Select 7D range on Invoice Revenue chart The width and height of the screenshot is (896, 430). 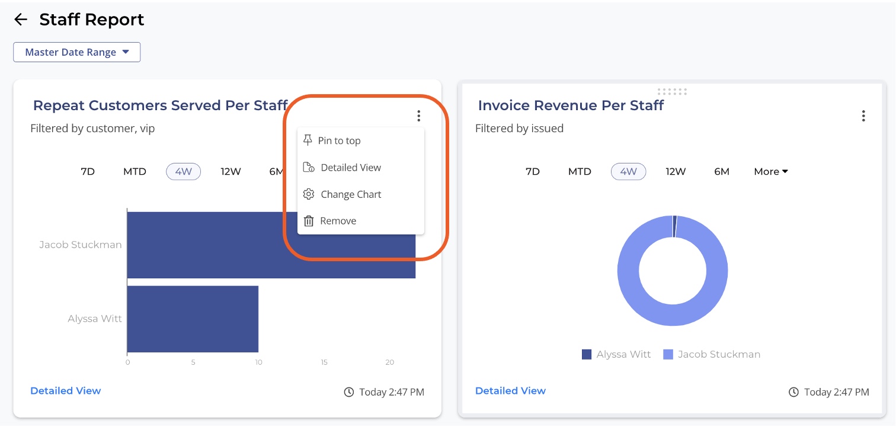533,172
